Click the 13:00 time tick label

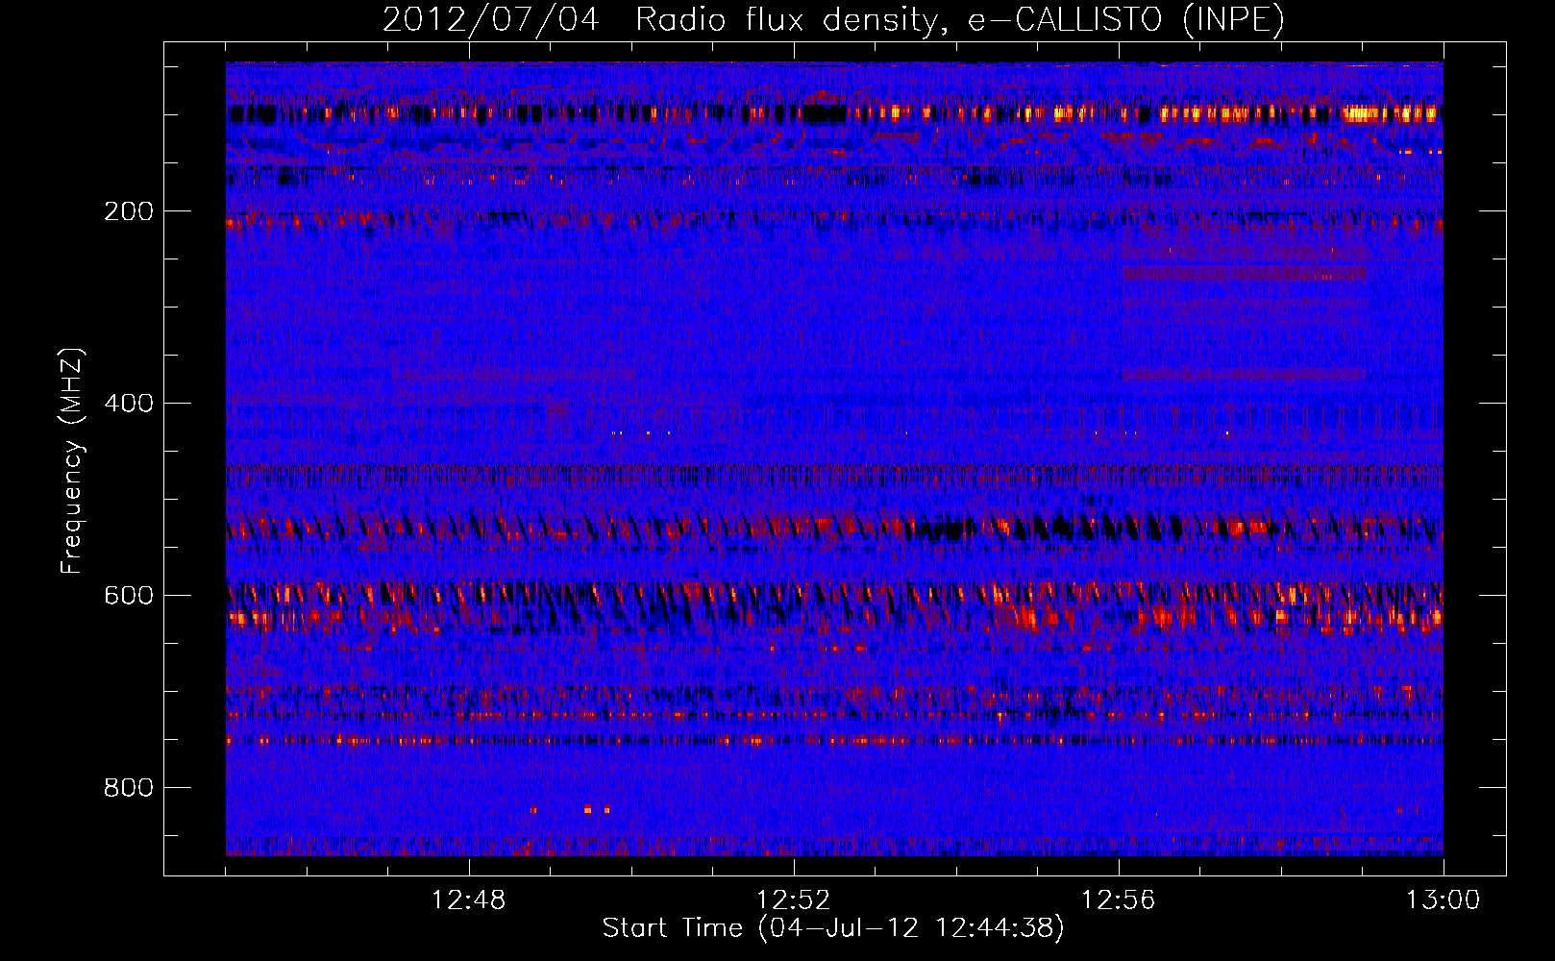[1444, 900]
